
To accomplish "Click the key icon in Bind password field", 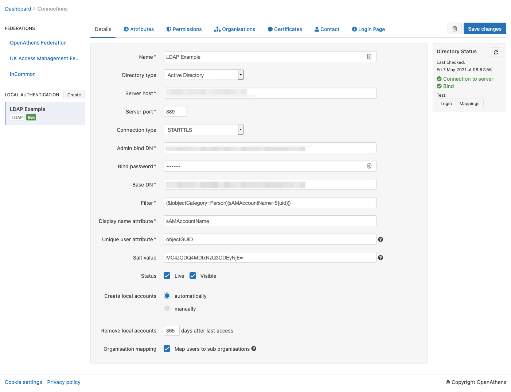I will click(x=369, y=166).
